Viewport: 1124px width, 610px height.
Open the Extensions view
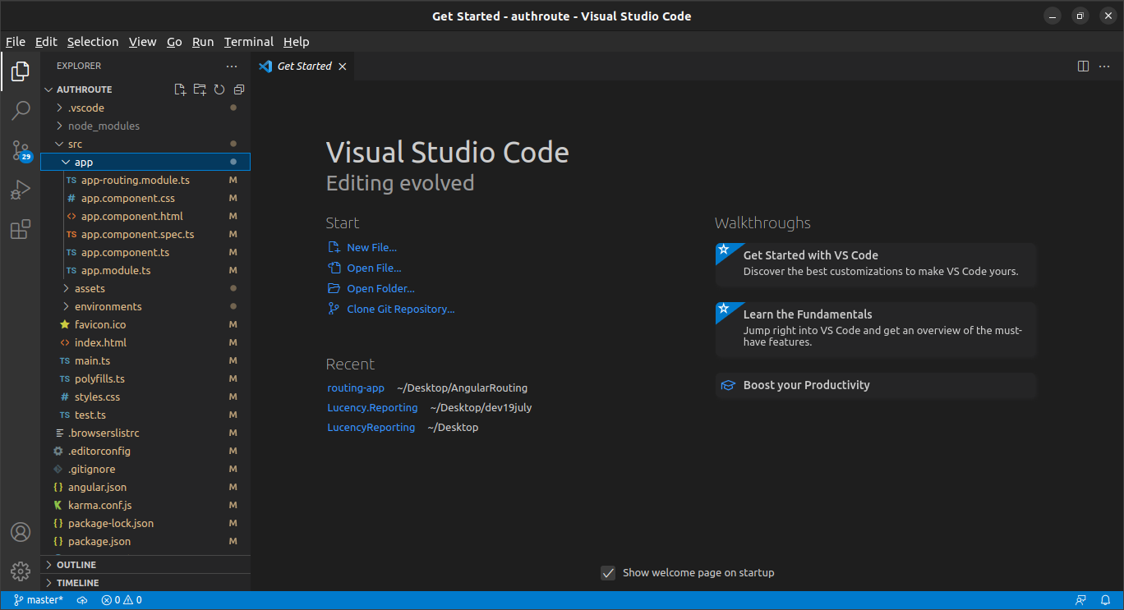click(x=21, y=229)
